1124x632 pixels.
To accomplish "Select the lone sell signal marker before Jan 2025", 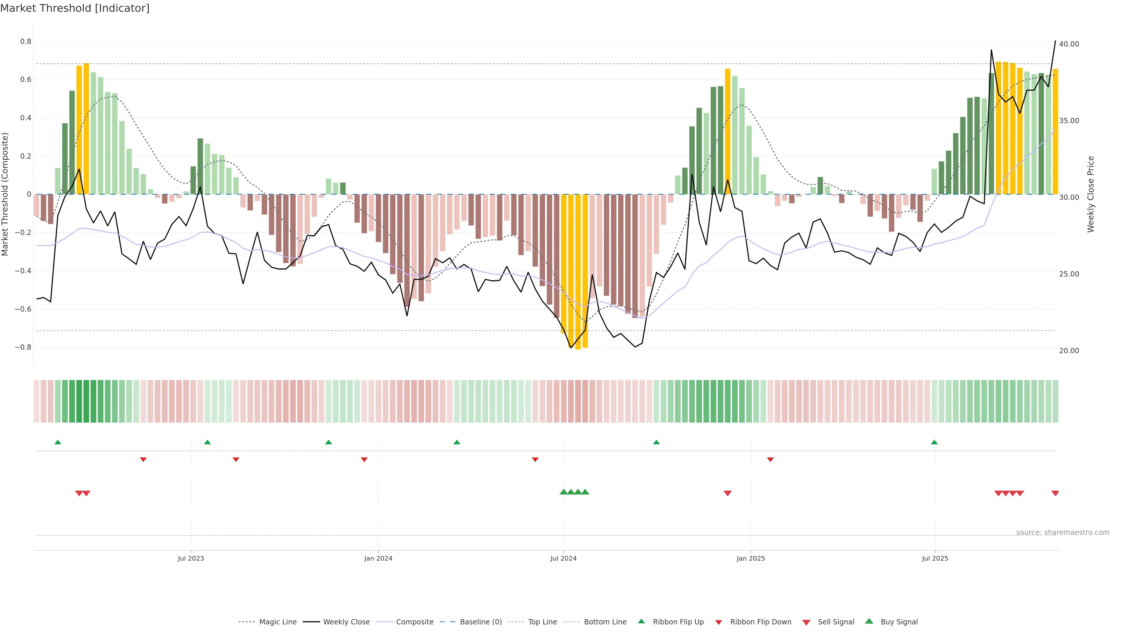I will pos(727,493).
